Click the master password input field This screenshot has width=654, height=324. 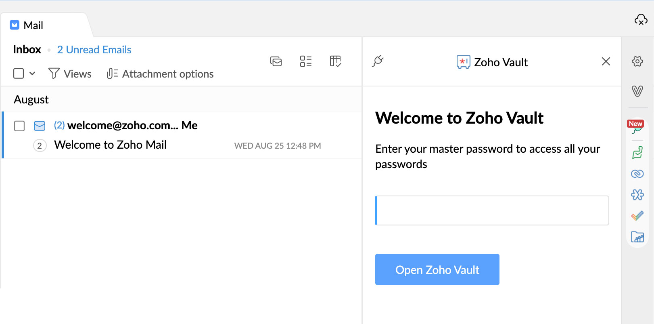pos(492,210)
